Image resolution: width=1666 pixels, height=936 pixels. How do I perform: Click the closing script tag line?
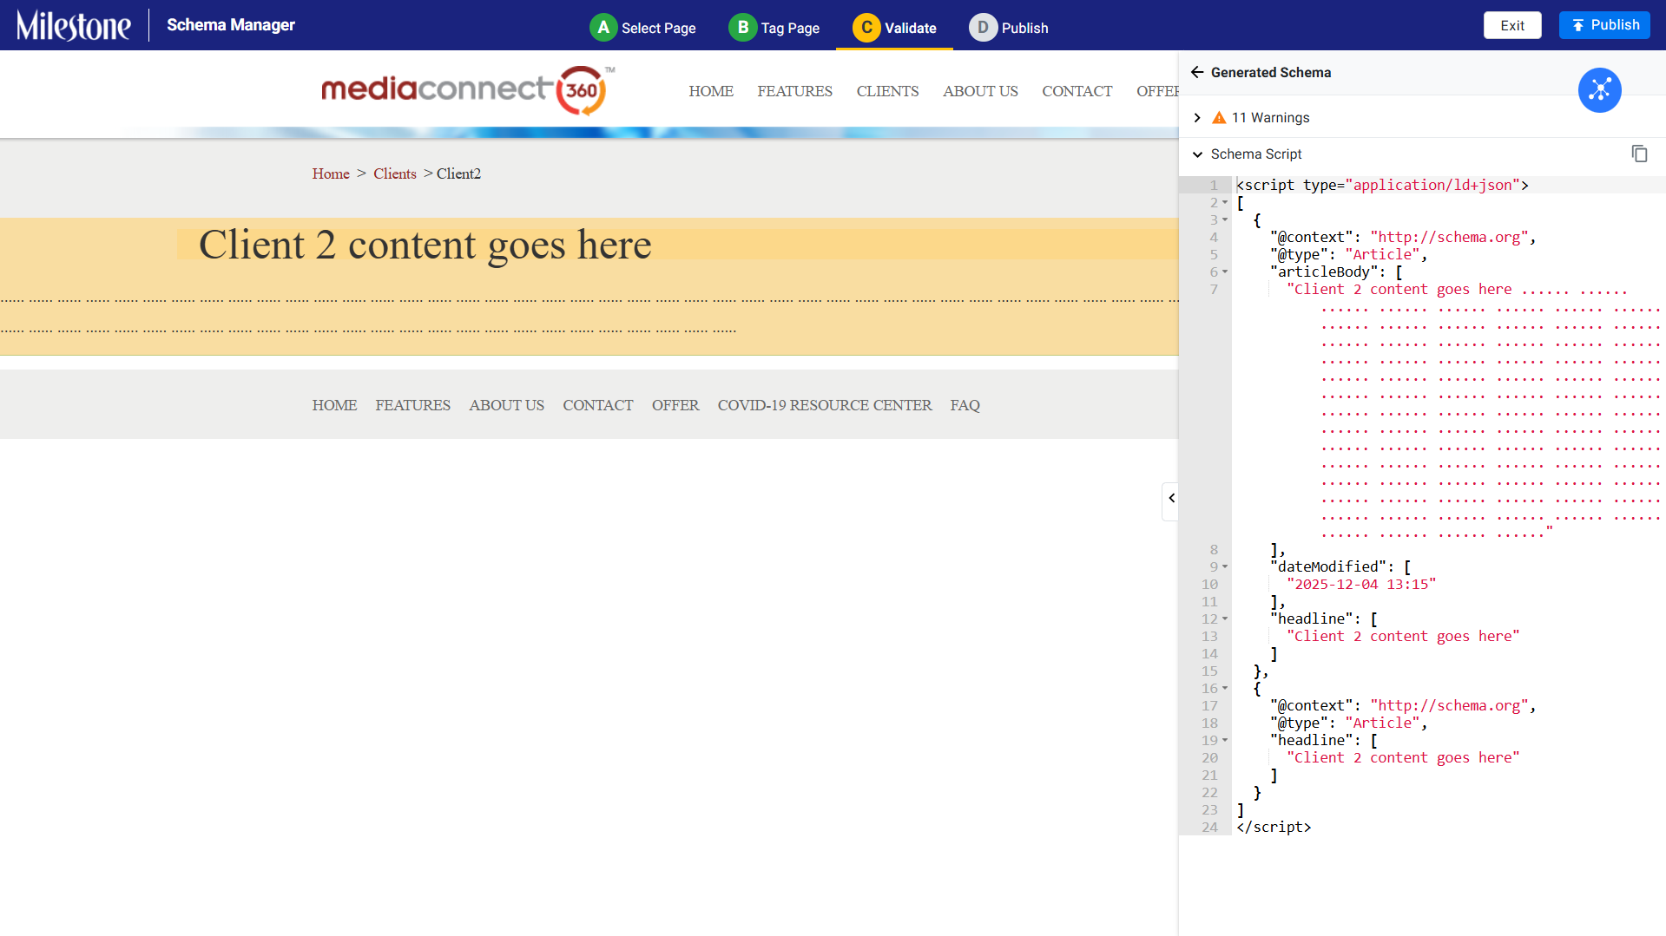[1274, 828]
